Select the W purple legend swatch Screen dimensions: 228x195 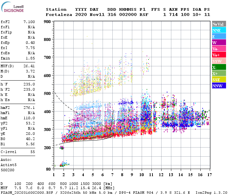coord(219,43)
